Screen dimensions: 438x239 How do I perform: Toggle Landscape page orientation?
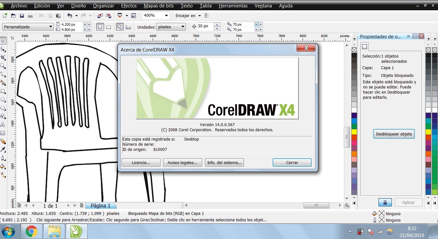109,27
